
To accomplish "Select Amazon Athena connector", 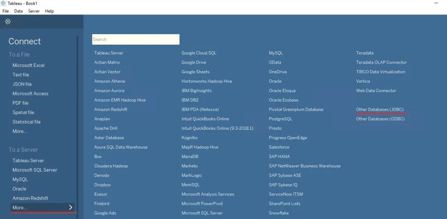I will (x=109, y=81).
